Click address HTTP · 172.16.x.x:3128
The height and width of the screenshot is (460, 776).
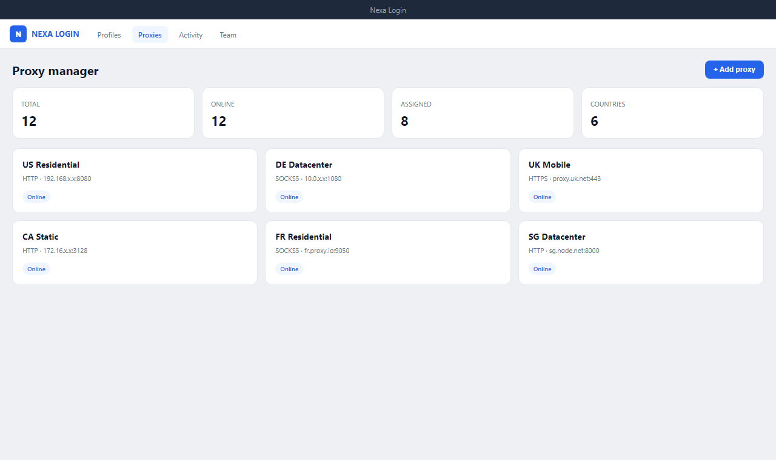pyautogui.click(x=55, y=251)
